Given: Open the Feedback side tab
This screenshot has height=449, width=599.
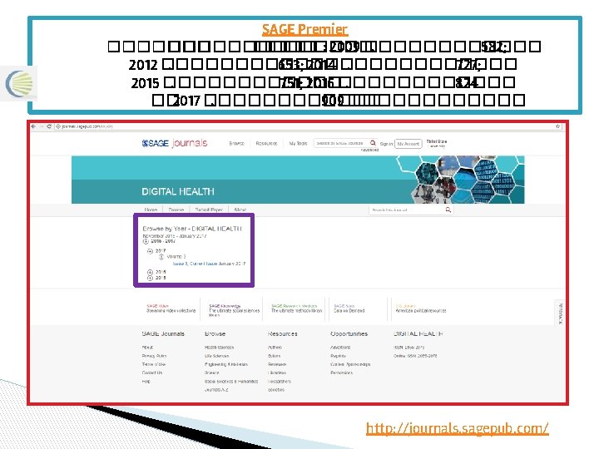Looking at the screenshot, I should point(560,313).
